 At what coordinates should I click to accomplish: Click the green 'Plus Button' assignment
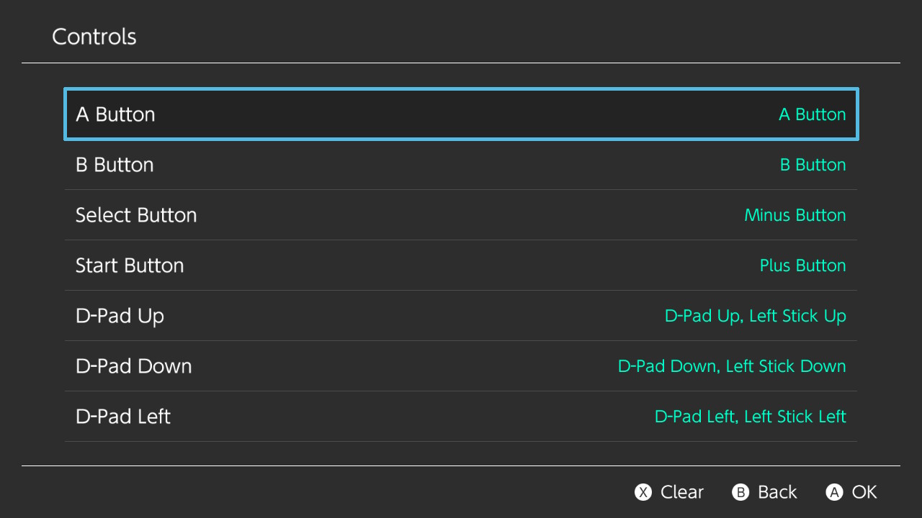pyautogui.click(x=803, y=265)
